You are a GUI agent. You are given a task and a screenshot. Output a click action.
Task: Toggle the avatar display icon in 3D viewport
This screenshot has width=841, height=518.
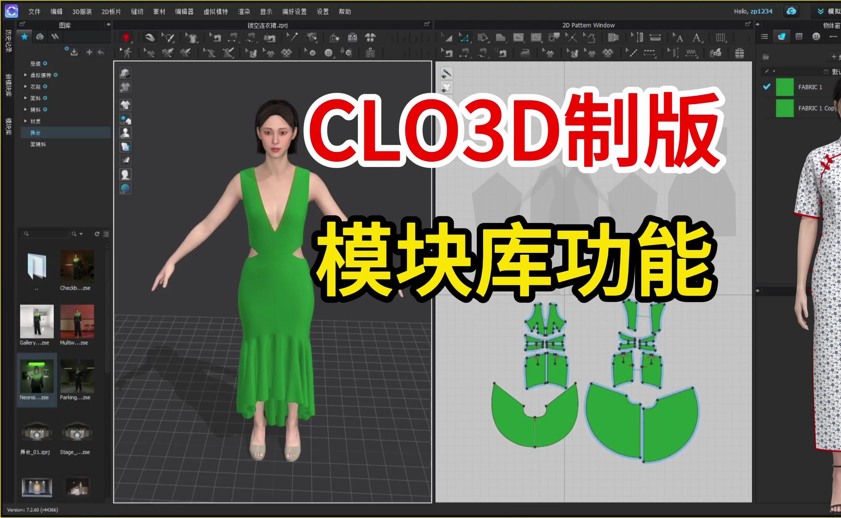click(x=125, y=133)
